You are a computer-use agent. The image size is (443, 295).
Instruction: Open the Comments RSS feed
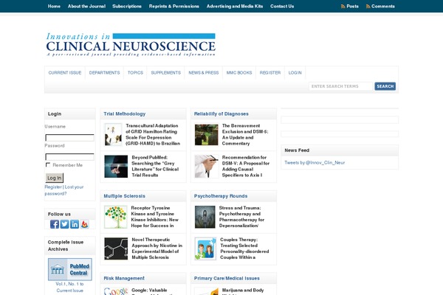point(380,6)
